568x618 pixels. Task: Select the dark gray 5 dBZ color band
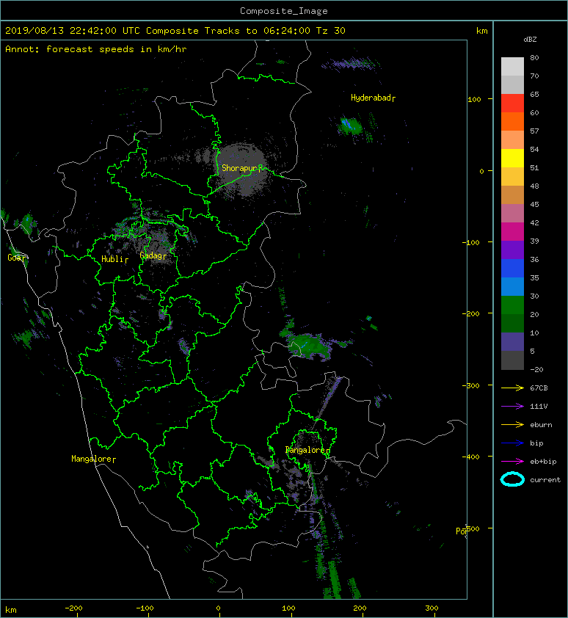click(512, 360)
